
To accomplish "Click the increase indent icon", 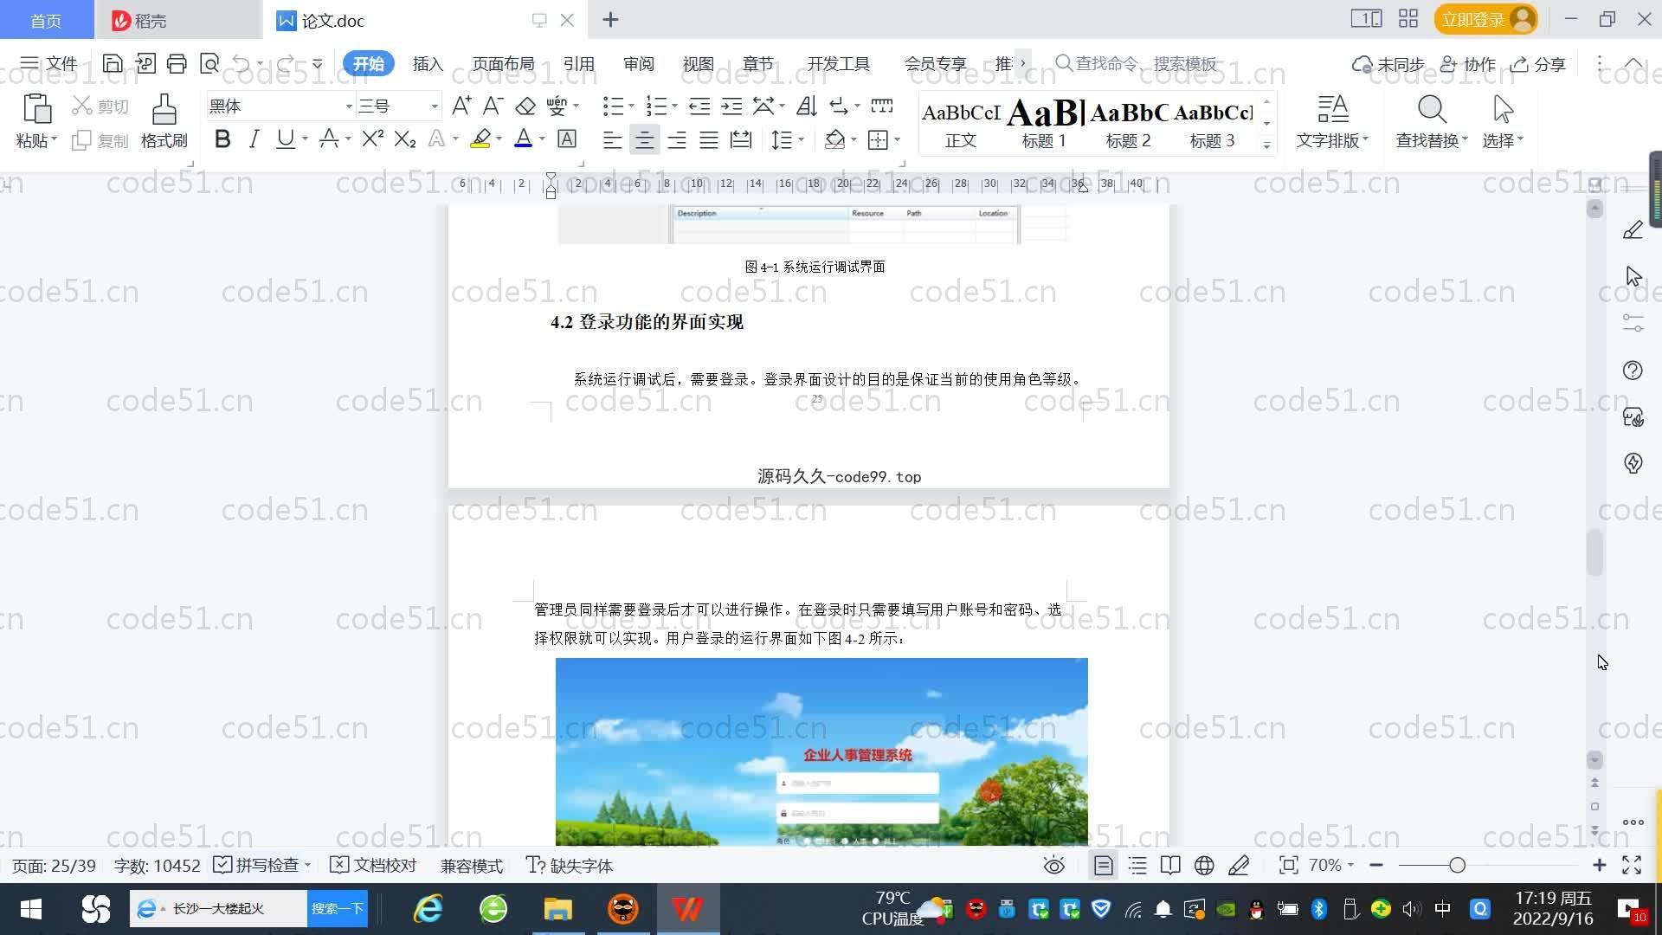I will tap(732, 106).
